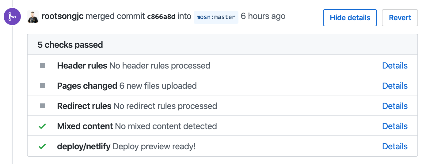Open Details for Mixed content check

coord(395,126)
